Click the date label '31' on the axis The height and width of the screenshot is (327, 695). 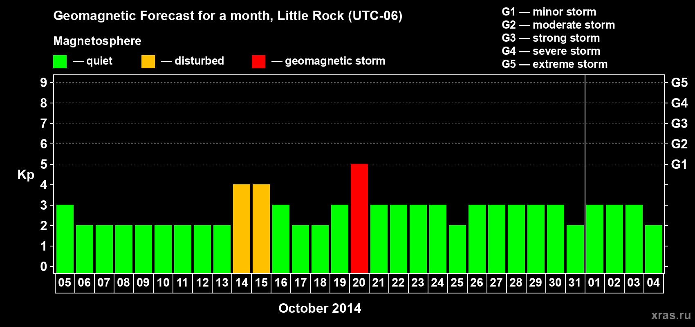(575, 282)
